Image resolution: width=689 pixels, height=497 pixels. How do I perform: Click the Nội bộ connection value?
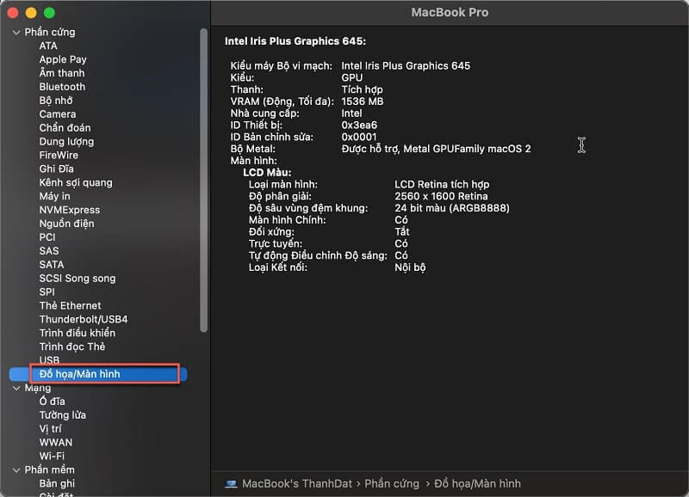tap(410, 267)
